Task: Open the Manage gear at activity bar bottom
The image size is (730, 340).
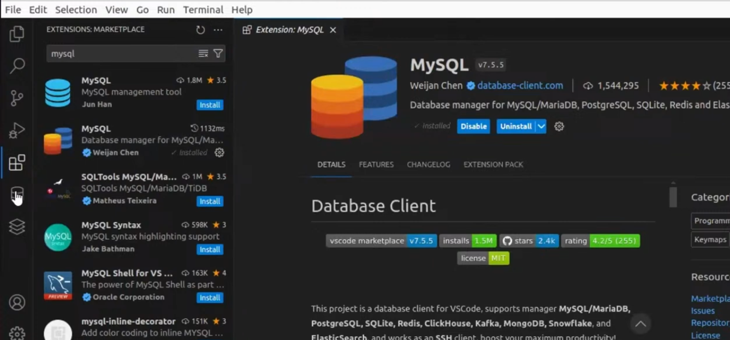Action: (x=17, y=332)
